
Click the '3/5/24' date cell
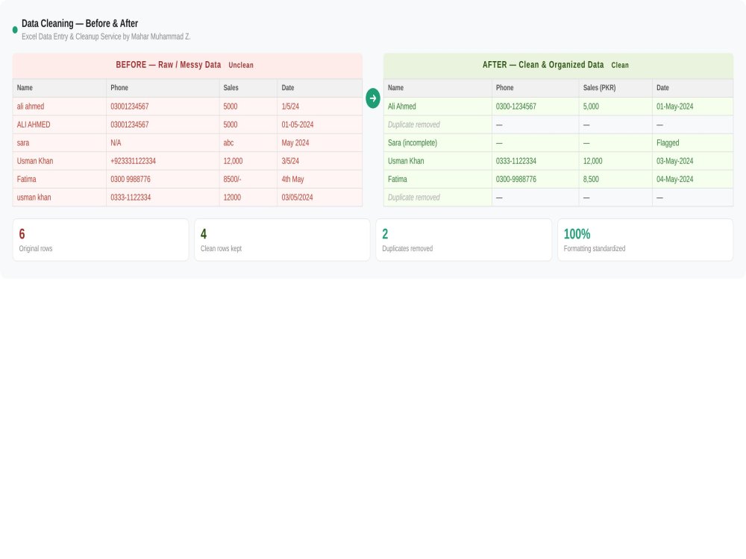pyautogui.click(x=320, y=161)
